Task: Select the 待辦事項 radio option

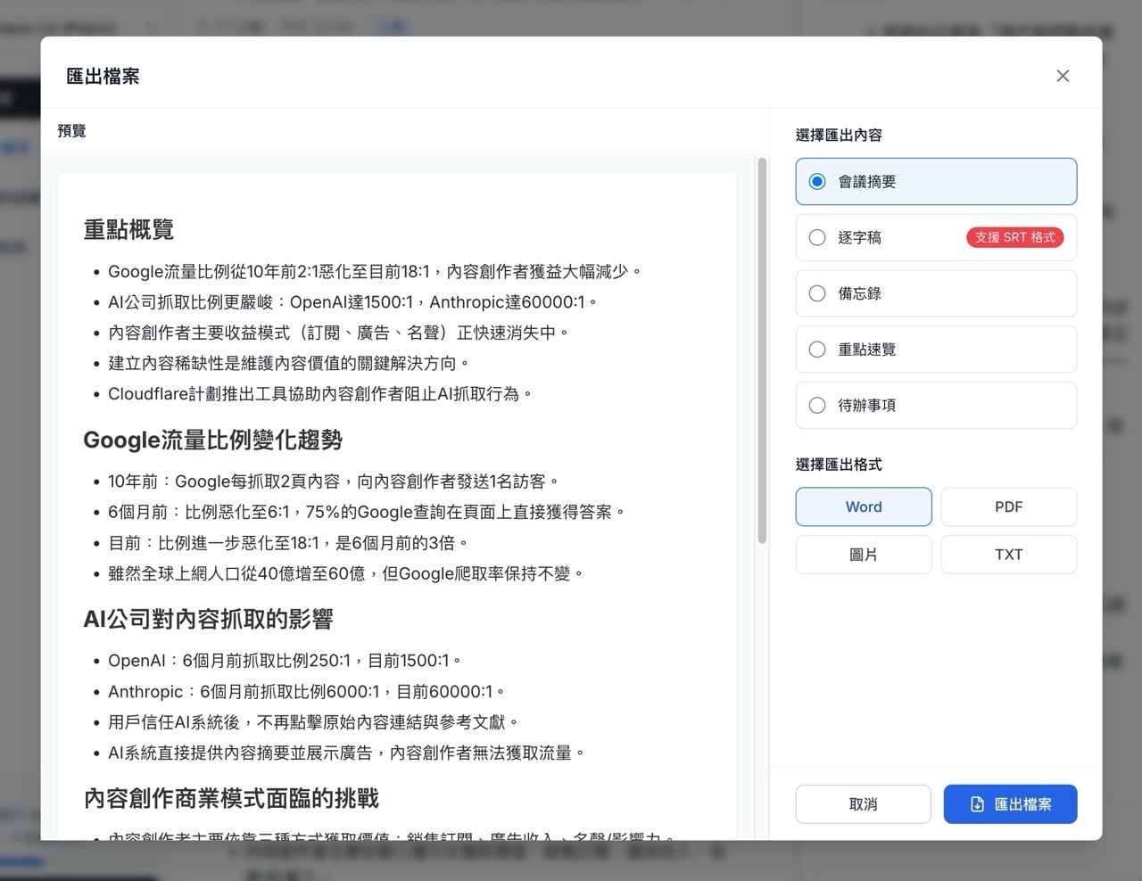Action: point(817,406)
